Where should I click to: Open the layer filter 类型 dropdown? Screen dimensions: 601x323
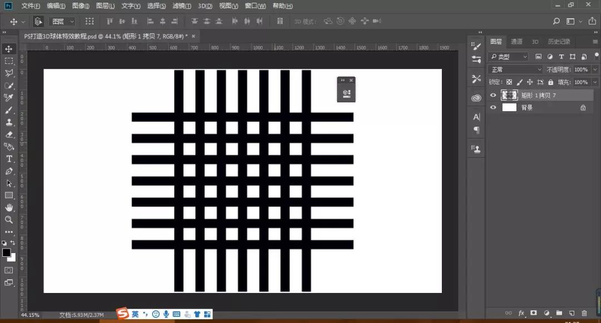(x=508, y=56)
